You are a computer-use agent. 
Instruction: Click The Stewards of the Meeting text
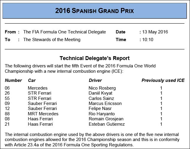point(52,40)
